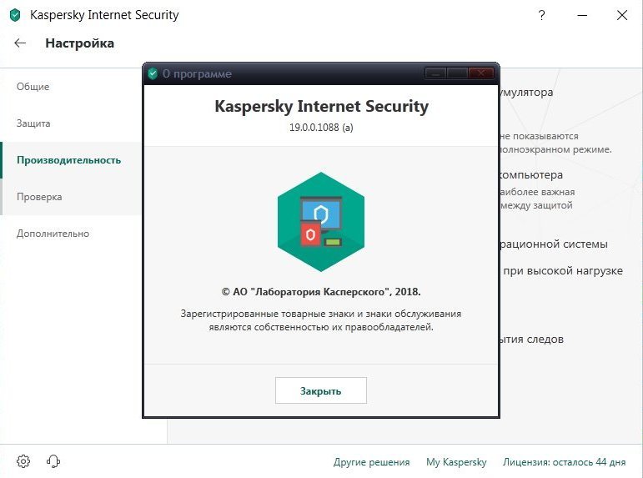Click the Закрыть button
This screenshot has height=478, width=643.
(321, 390)
